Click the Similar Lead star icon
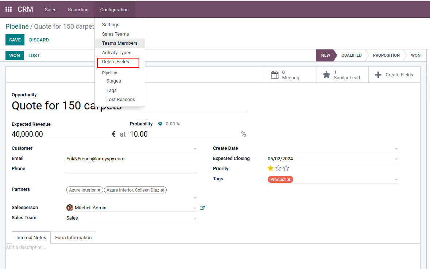The width and height of the screenshot is (430, 269). [x=326, y=75]
